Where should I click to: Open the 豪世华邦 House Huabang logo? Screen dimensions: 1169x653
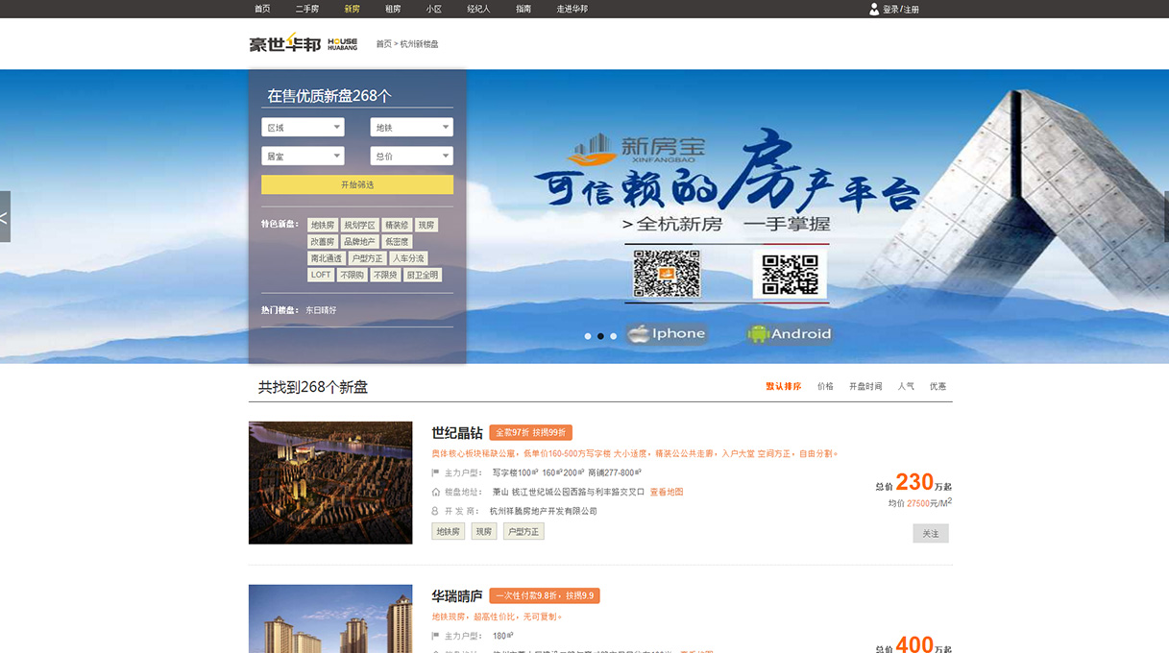[x=304, y=44]
